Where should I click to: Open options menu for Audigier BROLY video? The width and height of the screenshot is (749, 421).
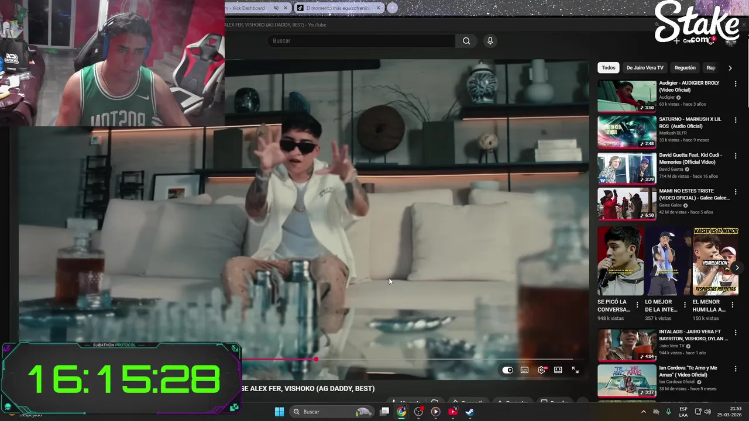click(x=736, y=84)
